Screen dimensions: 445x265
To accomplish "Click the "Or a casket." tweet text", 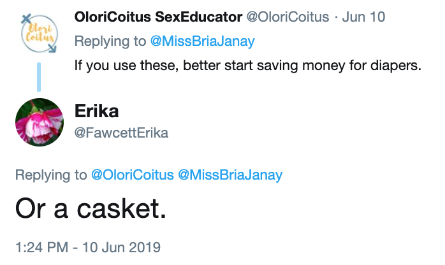I will click(91, 209).
